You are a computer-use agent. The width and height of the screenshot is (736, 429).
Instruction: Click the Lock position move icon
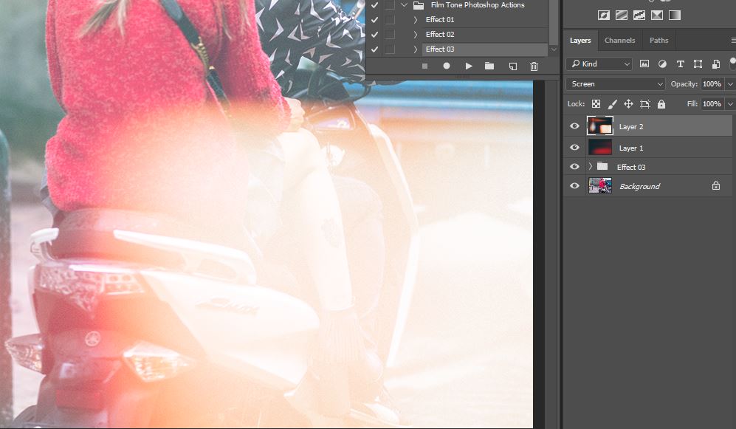click(628, 104)
